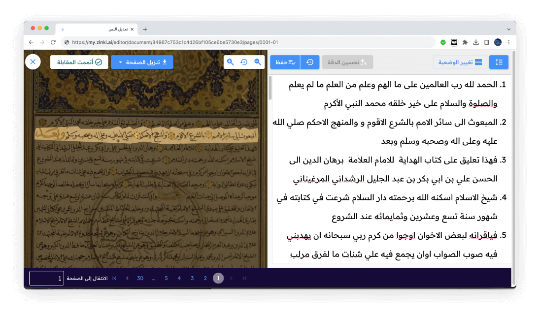Confirm review with أتممت المقابلة button
The image size is (540, 316).
79,62
